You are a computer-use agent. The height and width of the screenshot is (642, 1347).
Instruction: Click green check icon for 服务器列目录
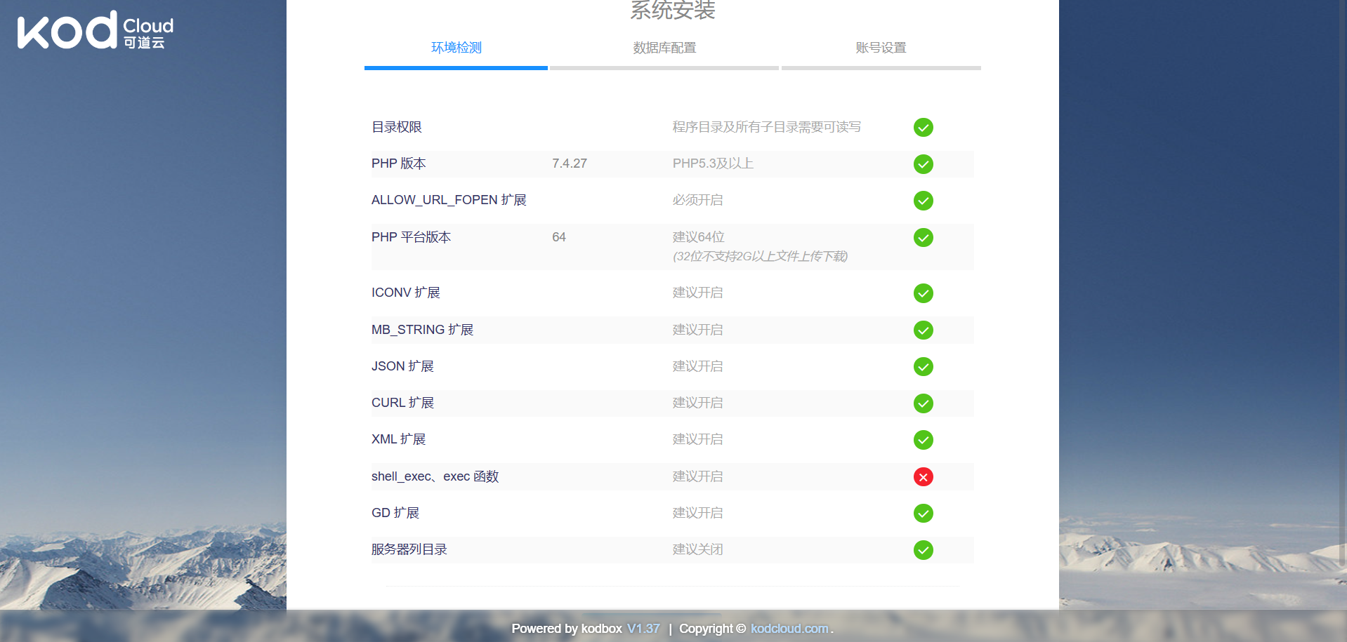tap(923, 550)
